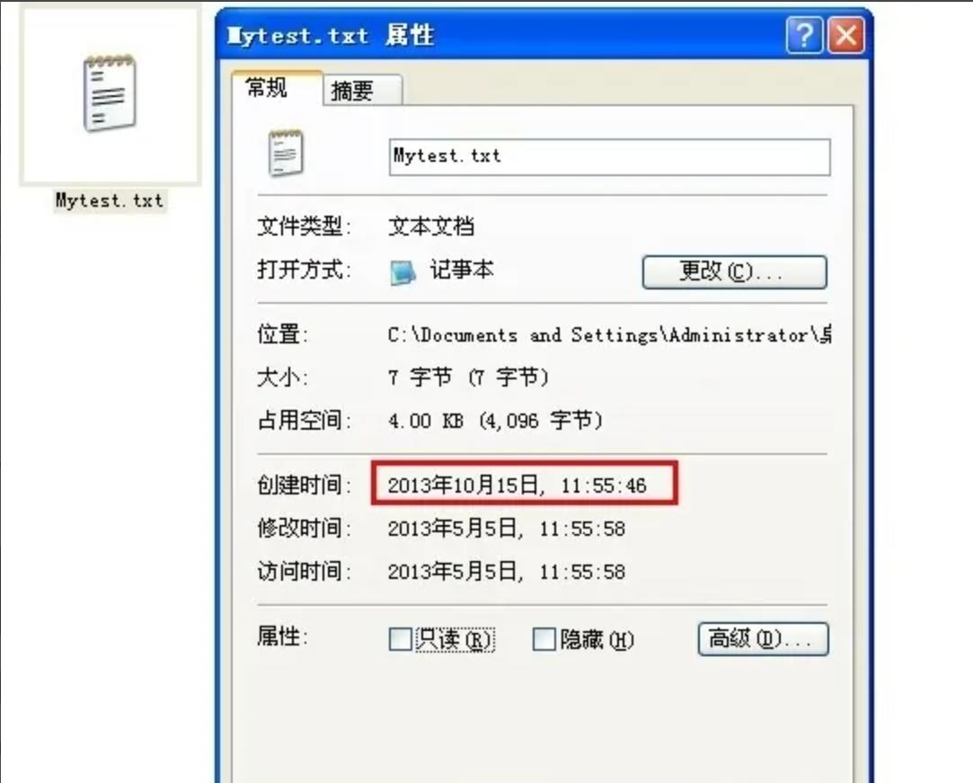Click the Mytest.txt label under desktop icon

click(x=110, y=200)
